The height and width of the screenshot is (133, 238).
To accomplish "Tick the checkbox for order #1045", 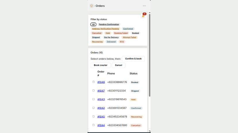I will point(93,116).
